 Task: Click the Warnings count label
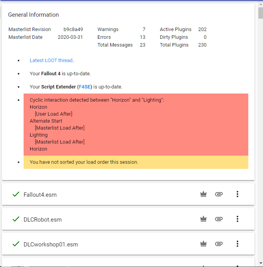click(x=108, y=29)
